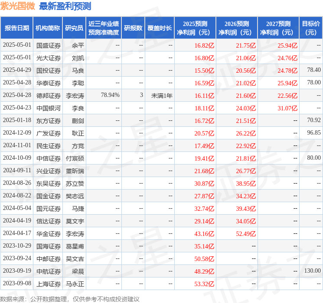
Task: Click analyst name 蒯剑
Action: tap(78, 121)
